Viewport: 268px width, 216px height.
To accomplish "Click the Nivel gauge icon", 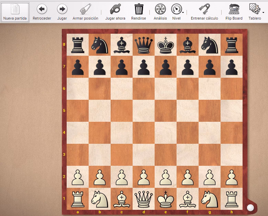I will (x=176, y=9).
